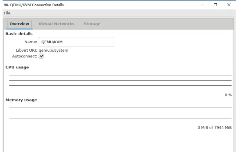The image size is (236, 152).
Task: Click the CPU usage graph area
Action: click(x=120, y=80)
